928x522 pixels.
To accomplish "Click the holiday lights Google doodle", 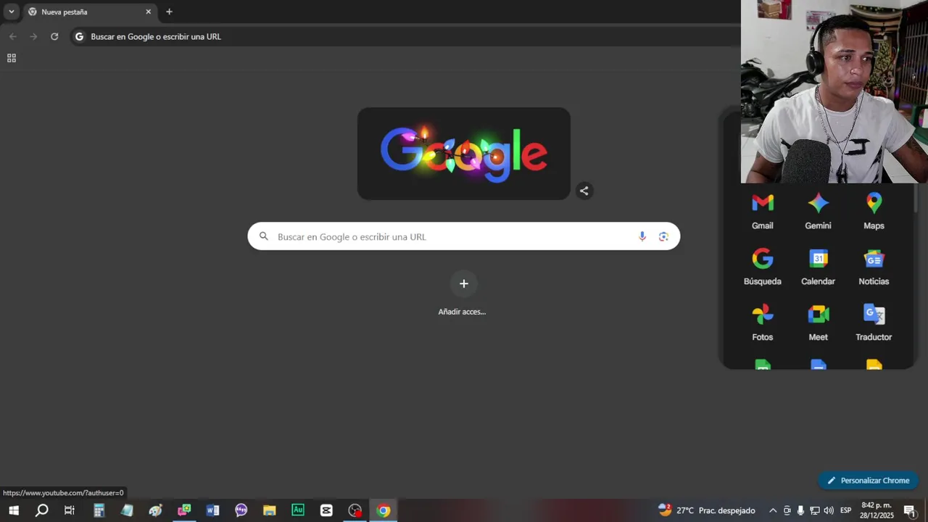I will point(464,154).
